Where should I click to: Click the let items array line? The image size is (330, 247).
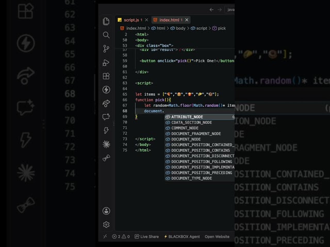click(x=177, y=94)
